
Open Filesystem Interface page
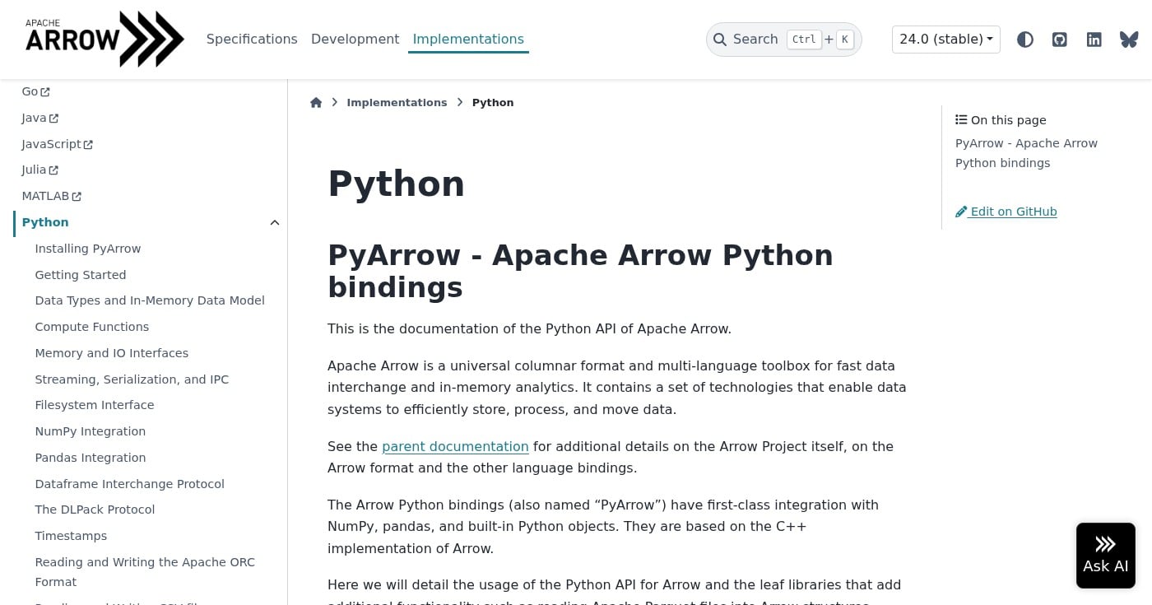point(95,405)
